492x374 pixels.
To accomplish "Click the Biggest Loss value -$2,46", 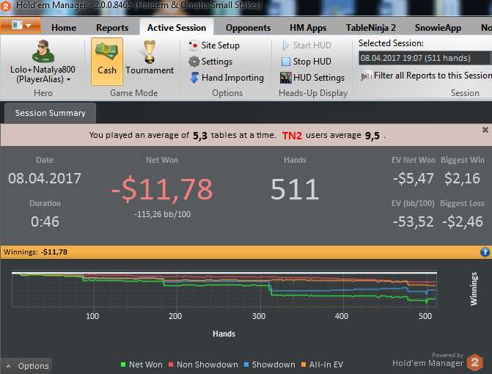I will (462, 221).
